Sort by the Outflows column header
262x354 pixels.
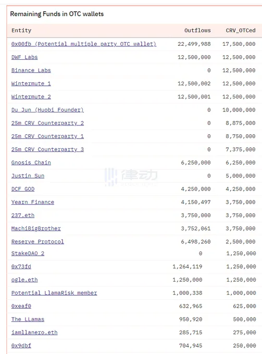(197, 31)
